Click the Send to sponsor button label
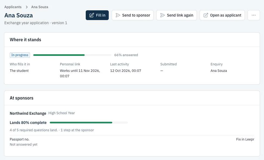 pyautogui.click(x=136, y=15)
